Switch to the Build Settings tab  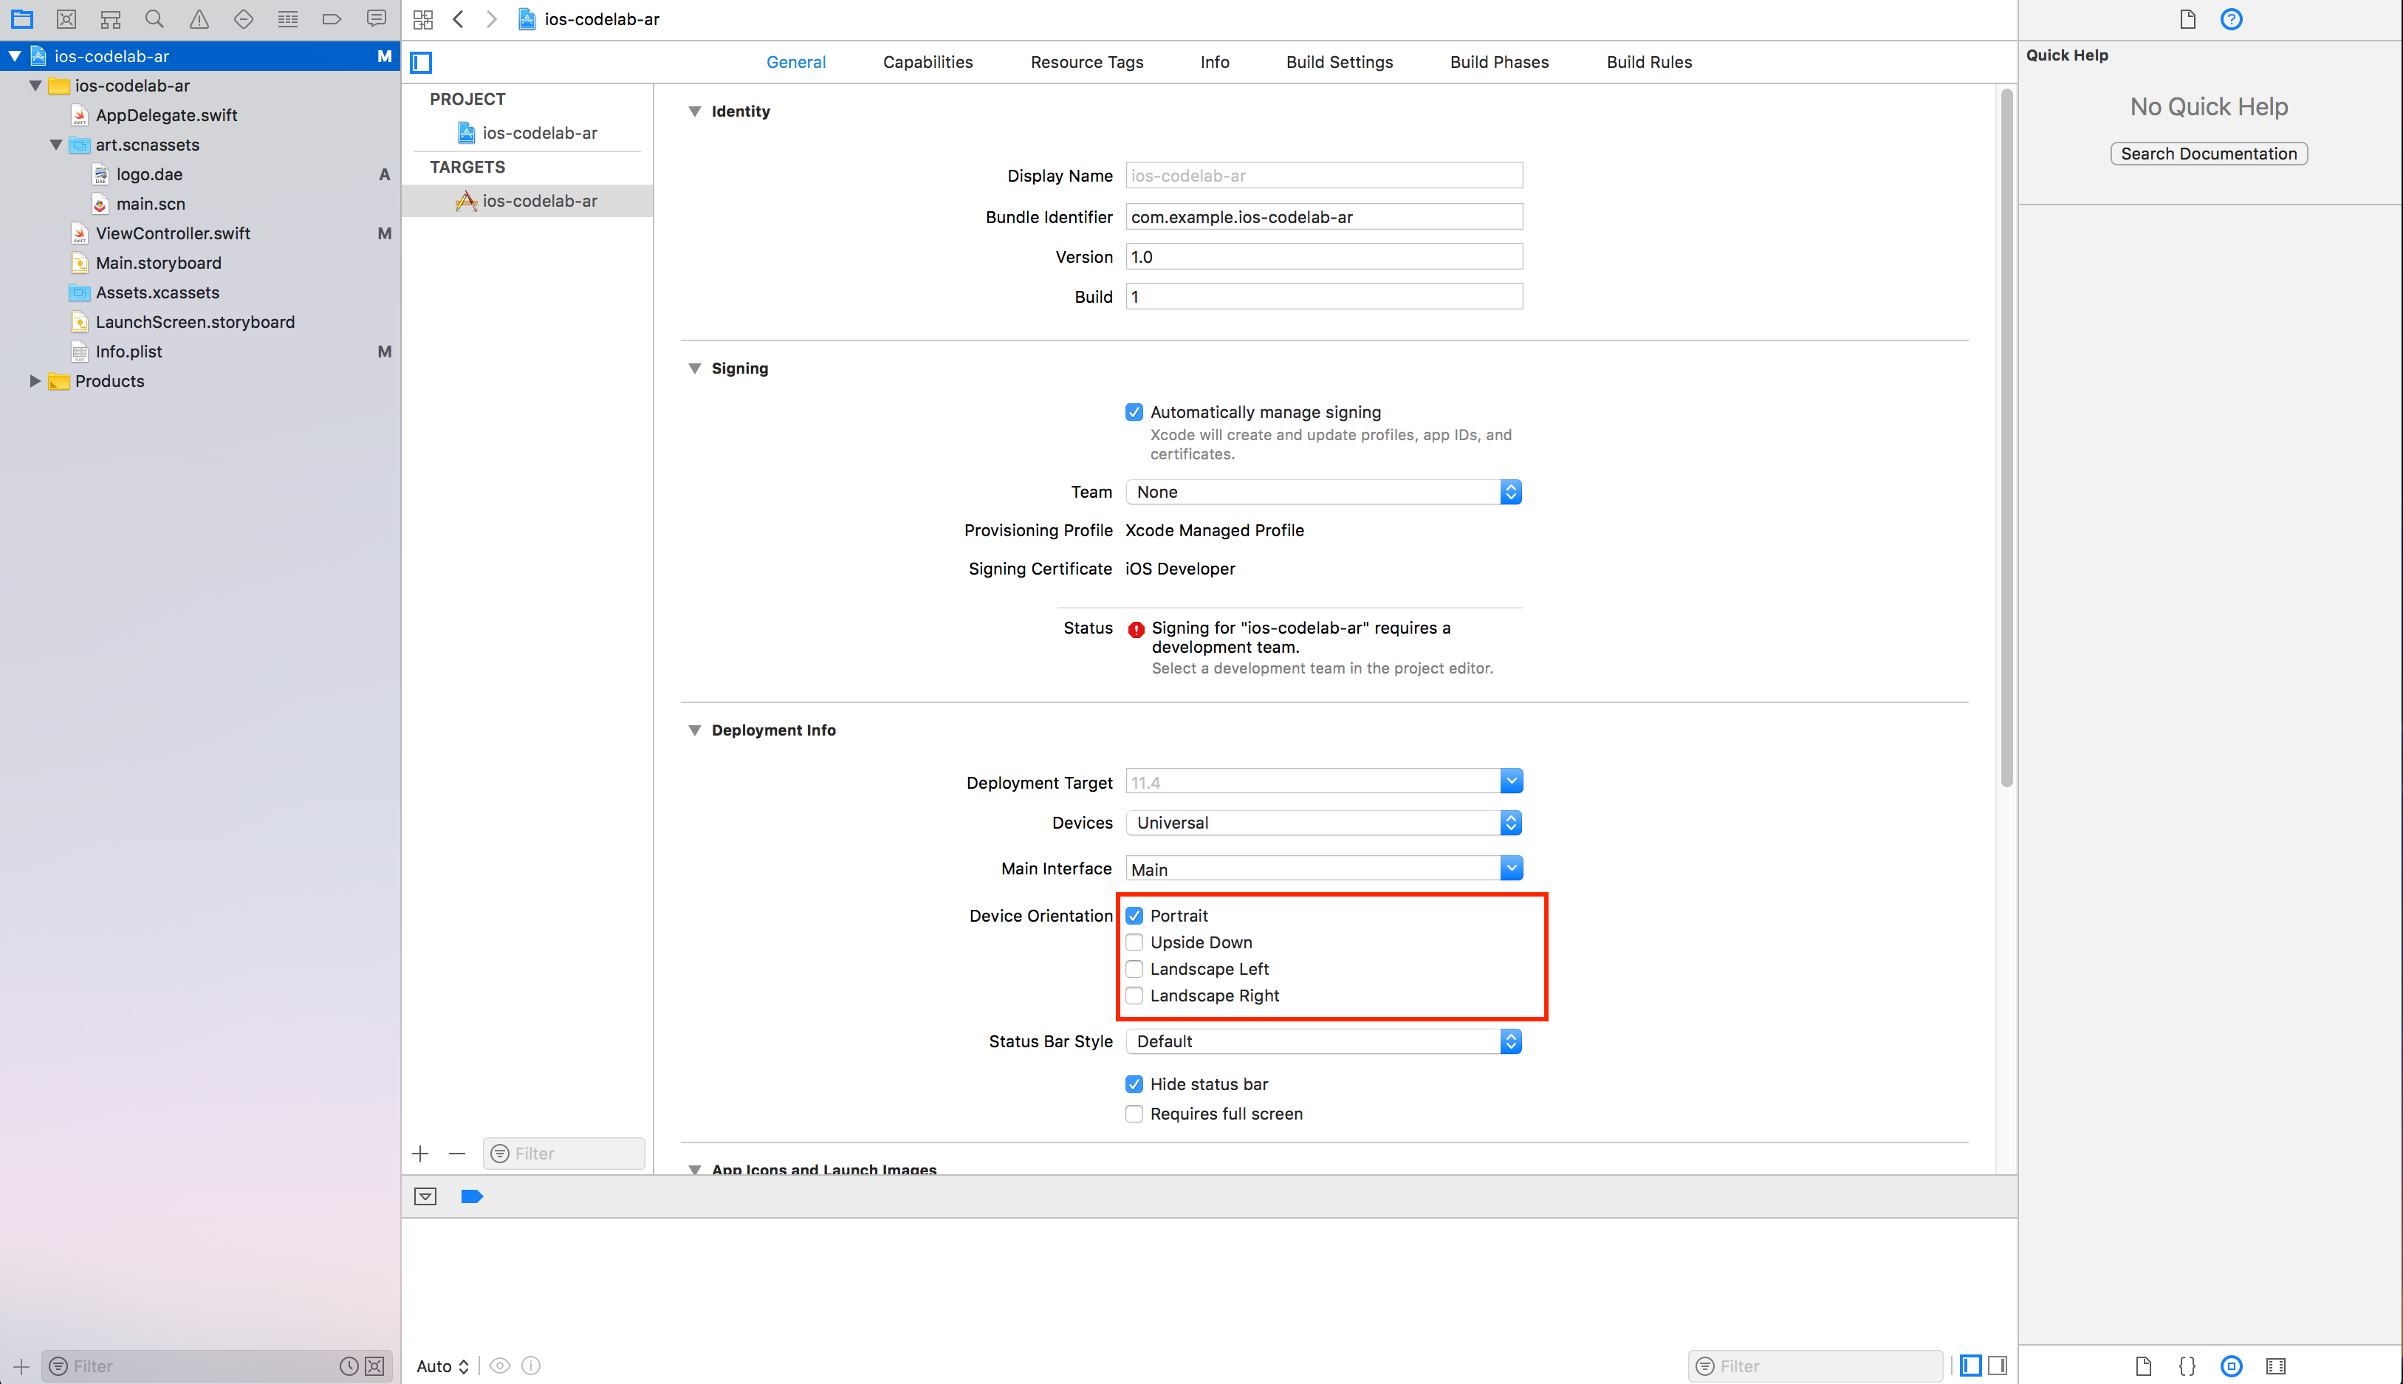(x=1339, y=62)
